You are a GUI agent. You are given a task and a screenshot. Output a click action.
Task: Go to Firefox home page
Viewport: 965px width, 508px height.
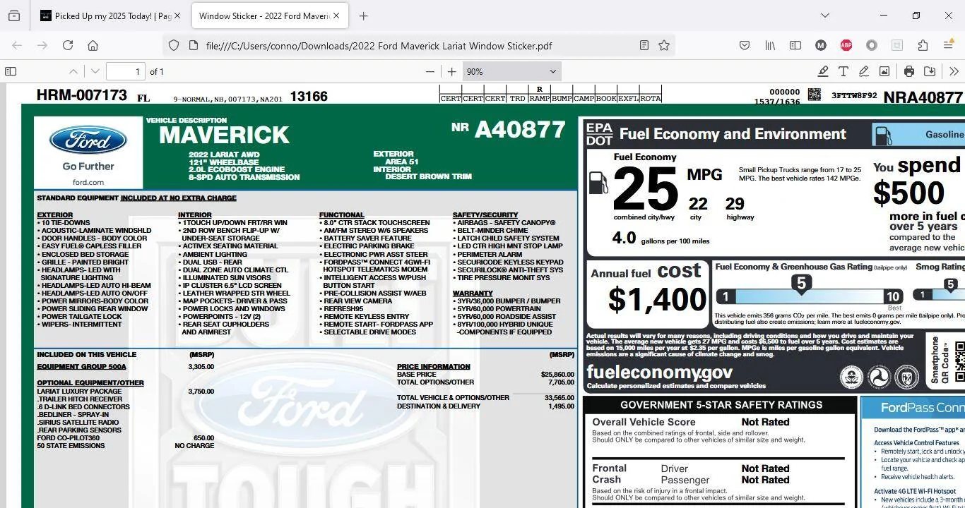coord(93,45)
